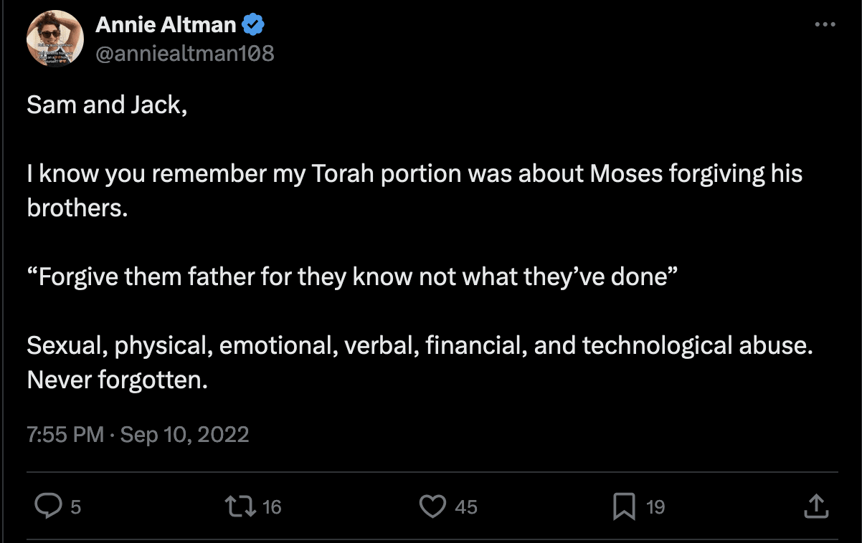Open the three-dot more options menu
This screenshot has width=862, height=543.
pyautogui.click(x=825, y=24)
